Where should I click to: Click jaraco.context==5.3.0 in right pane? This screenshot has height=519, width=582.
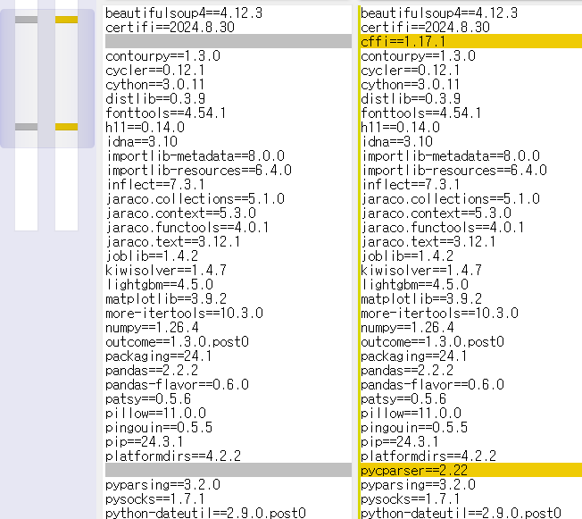[436, 213]
